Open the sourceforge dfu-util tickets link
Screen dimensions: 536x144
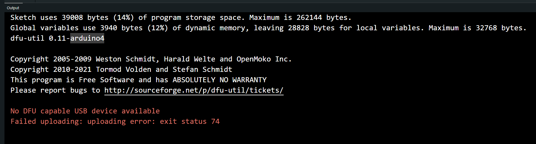tap(193, 90)
